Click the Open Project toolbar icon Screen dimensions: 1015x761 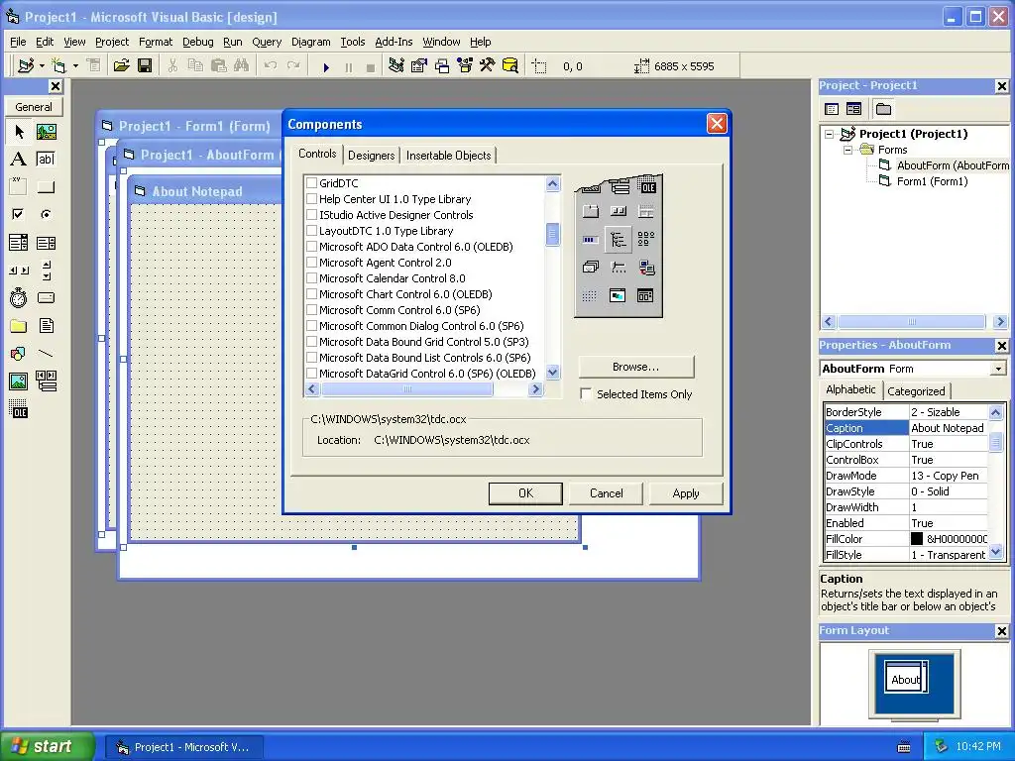121,66
